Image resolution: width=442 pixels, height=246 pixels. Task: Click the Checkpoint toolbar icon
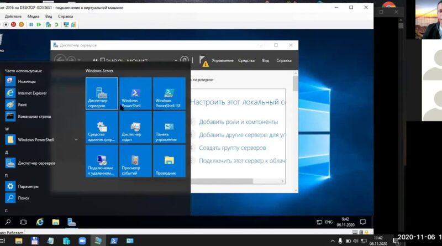(49, 24)
